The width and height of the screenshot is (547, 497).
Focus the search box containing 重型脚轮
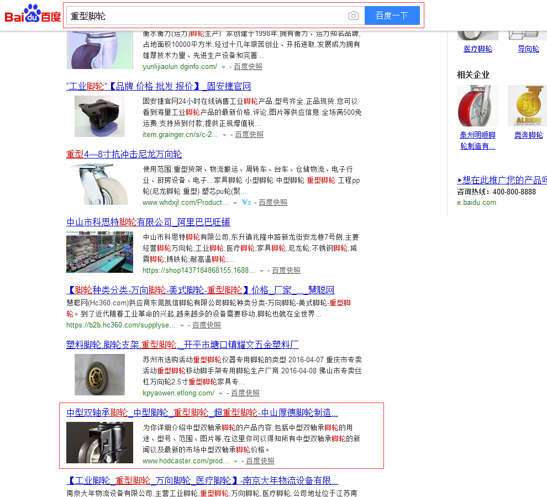[x=204, y=16]
